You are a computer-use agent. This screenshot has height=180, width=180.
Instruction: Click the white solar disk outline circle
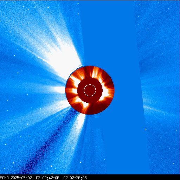[90, 90]
